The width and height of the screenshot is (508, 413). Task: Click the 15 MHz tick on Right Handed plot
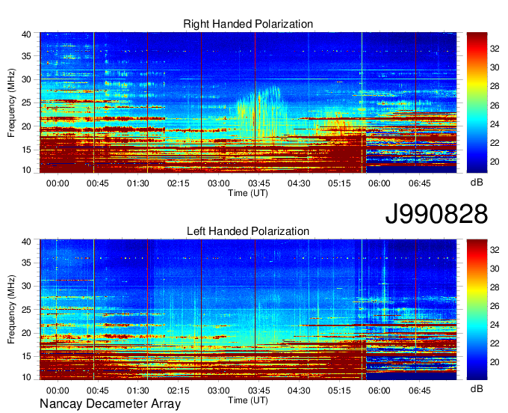(26, 150)
